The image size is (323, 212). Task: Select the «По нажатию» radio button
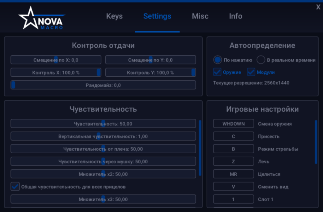coord(218,60)
